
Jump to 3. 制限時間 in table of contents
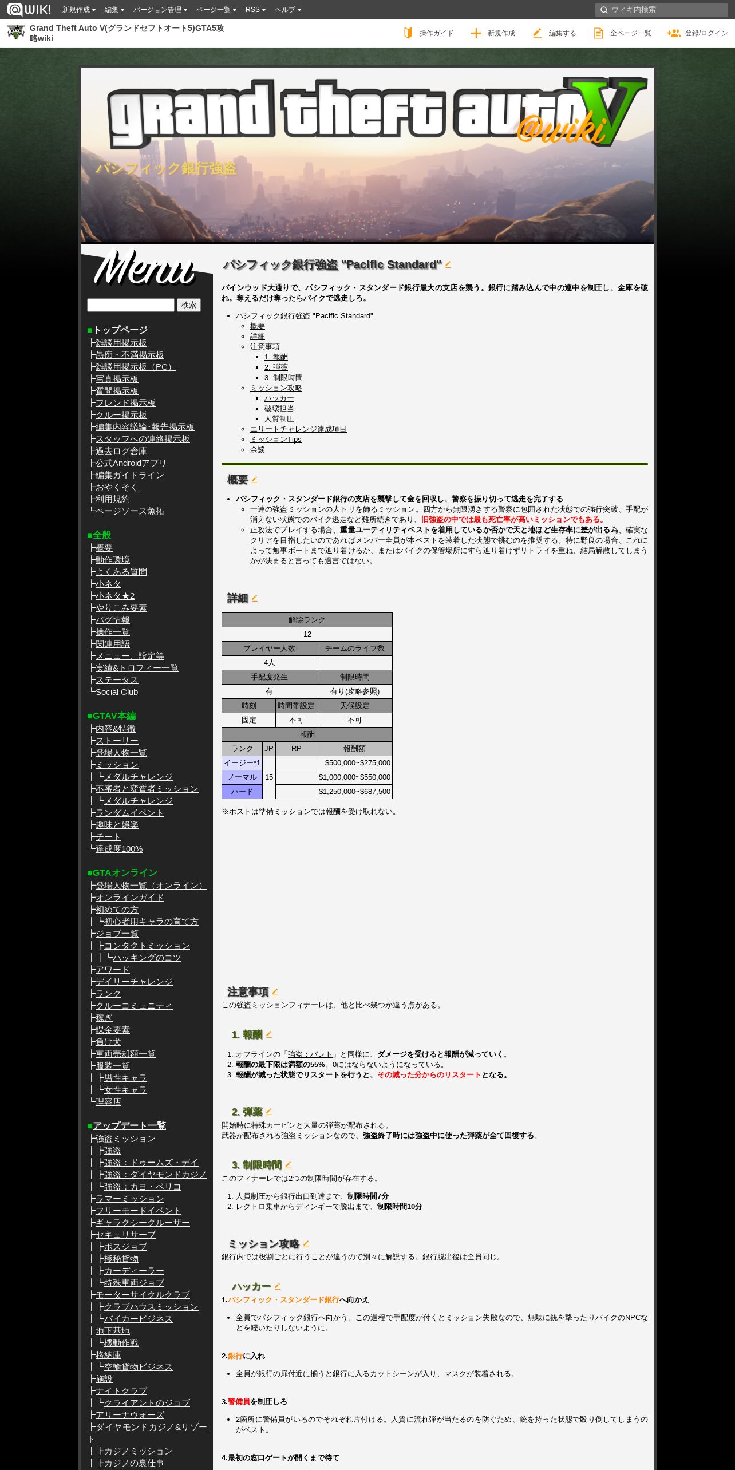(283, 378)
